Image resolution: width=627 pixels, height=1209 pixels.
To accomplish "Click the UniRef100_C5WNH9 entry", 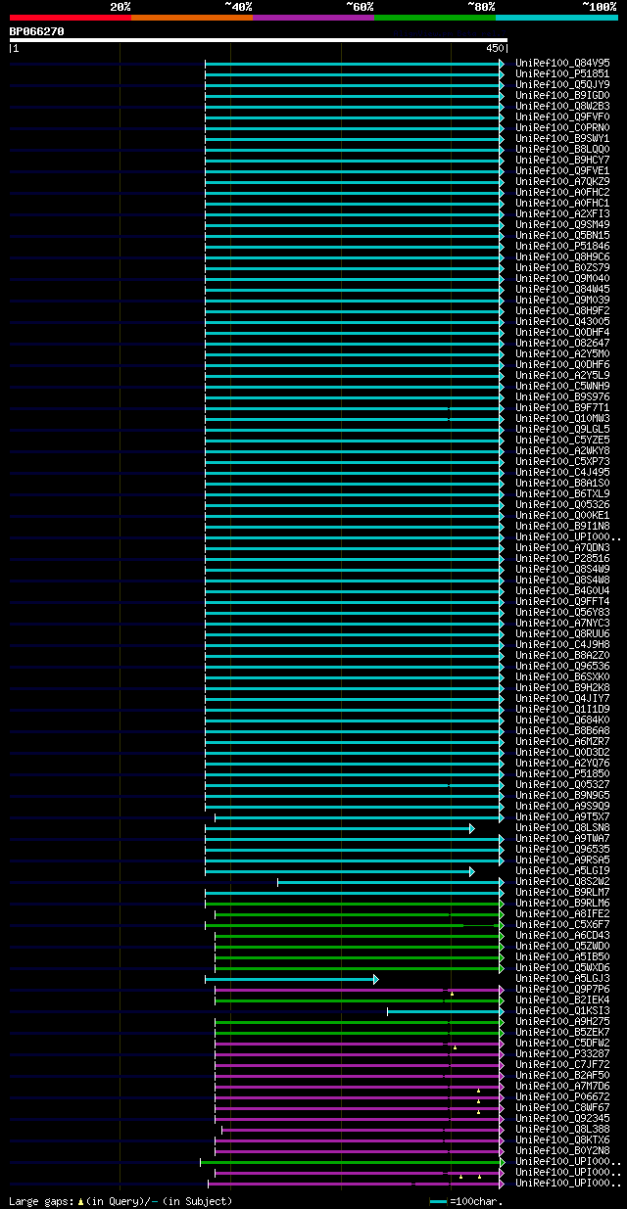I will coord(562,386).
